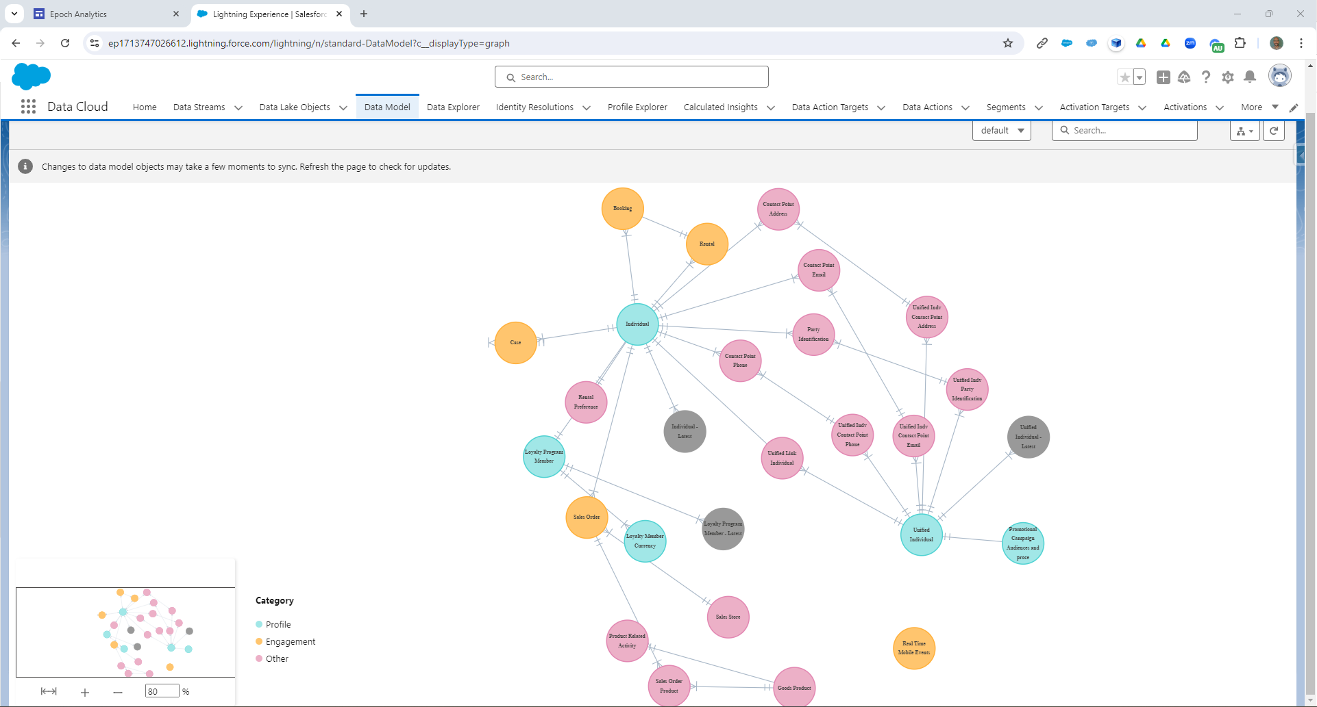This screenshot has width=1317, height=707.
Task: Click the zoom percentage field
Action: click(162, 691)
